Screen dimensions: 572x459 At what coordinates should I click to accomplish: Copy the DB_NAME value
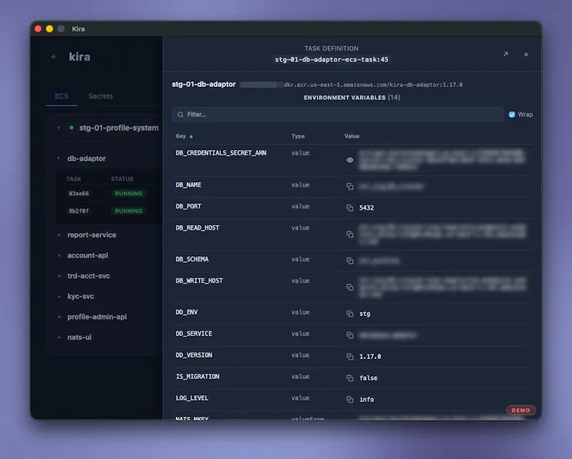(x=350, y=186)
